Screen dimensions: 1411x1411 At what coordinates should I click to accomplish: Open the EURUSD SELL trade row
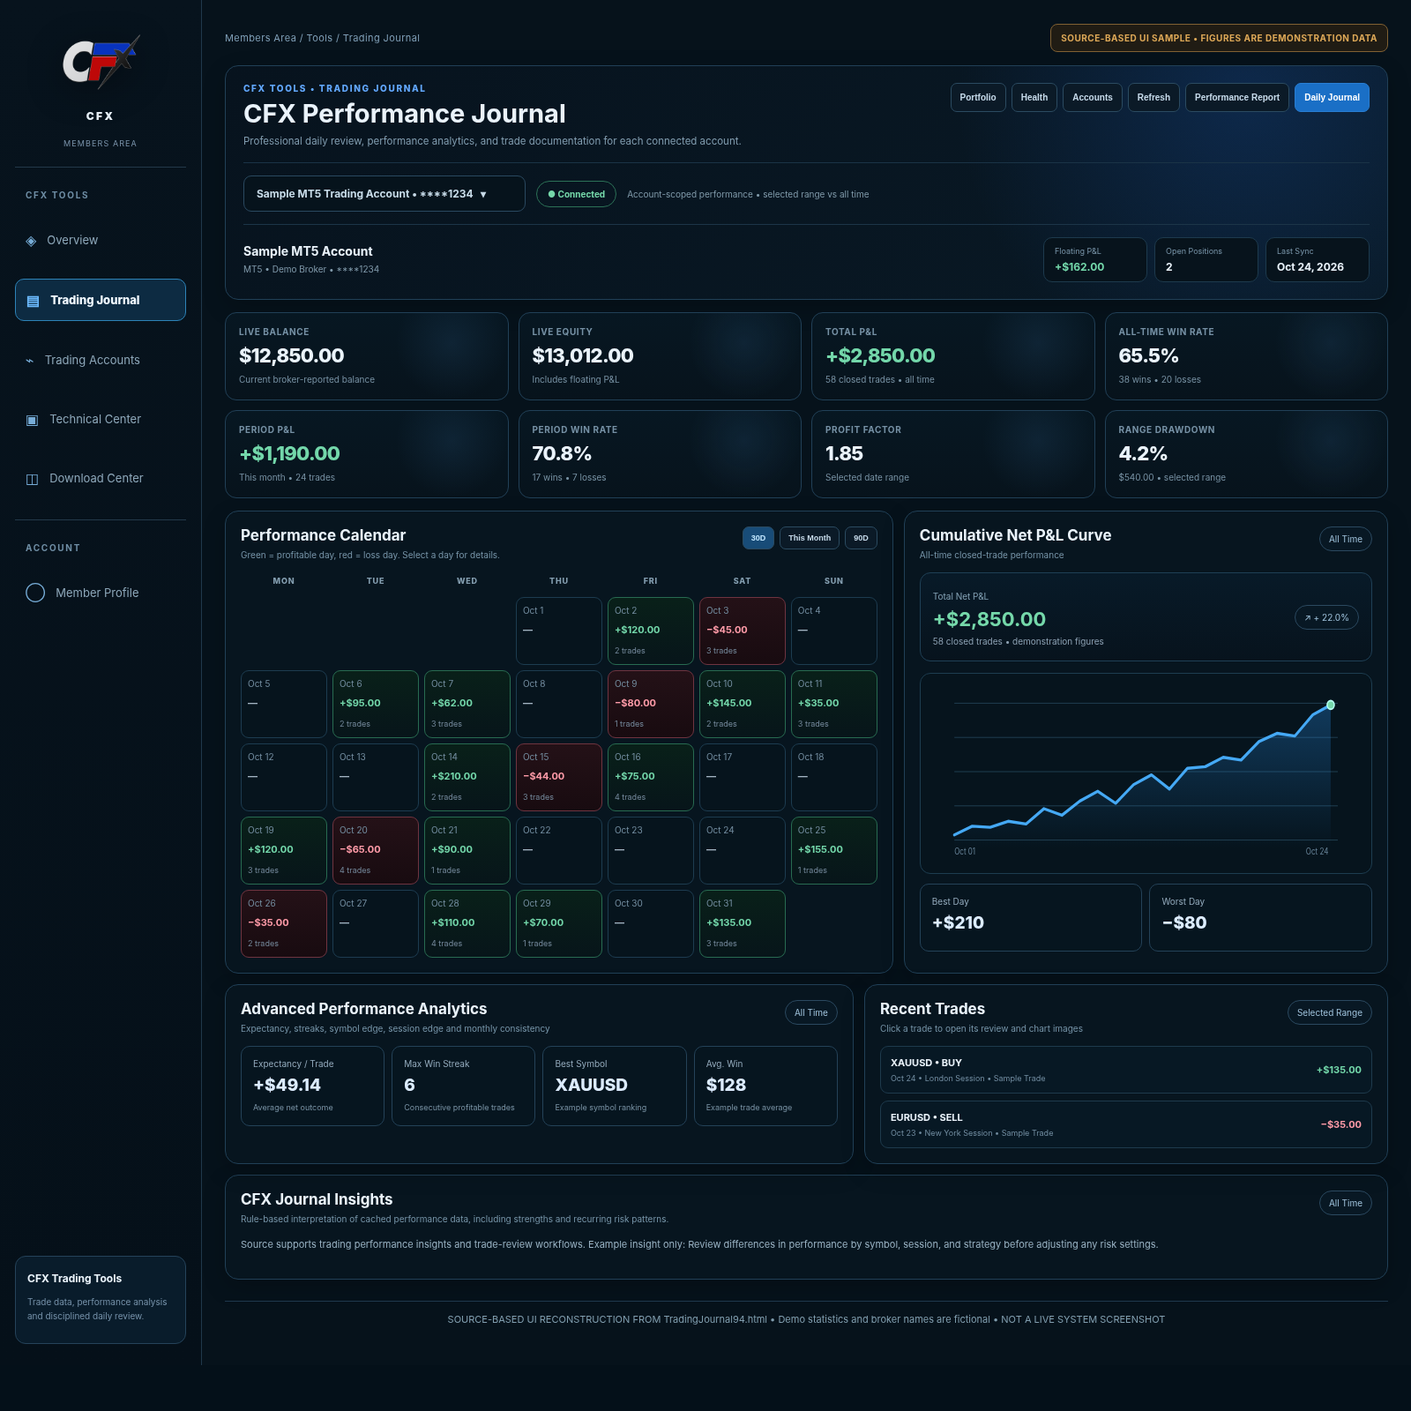coord(1126,1124)
